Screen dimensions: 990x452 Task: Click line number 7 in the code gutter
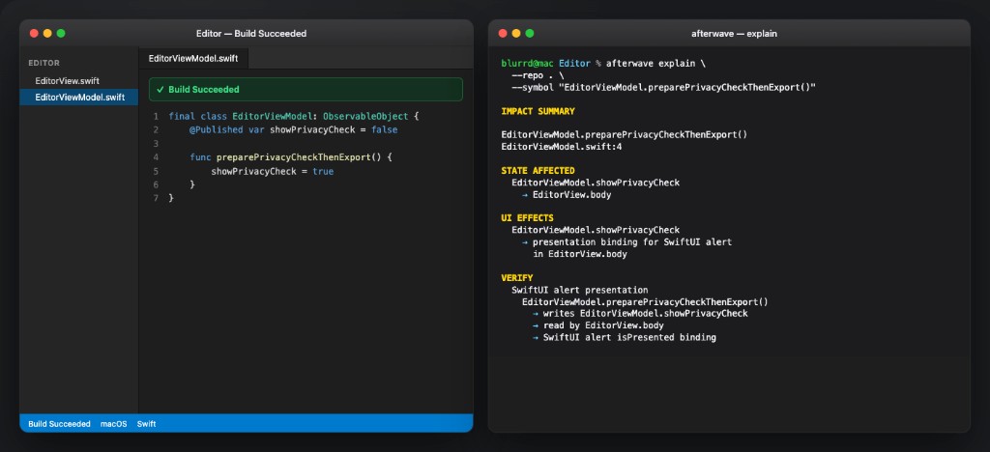156,198
